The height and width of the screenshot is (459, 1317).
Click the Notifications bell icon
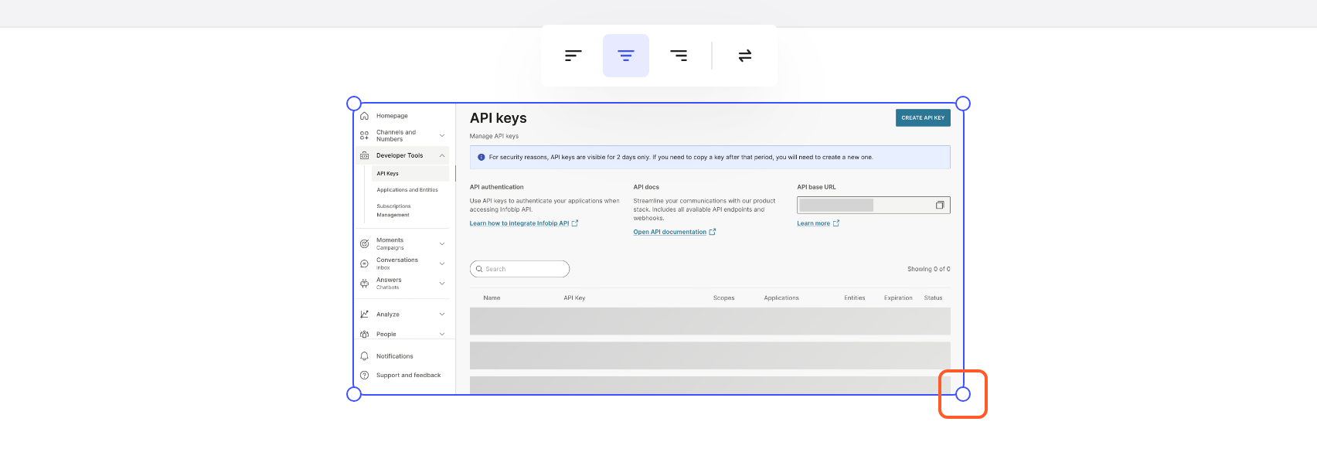click(364, 356)
